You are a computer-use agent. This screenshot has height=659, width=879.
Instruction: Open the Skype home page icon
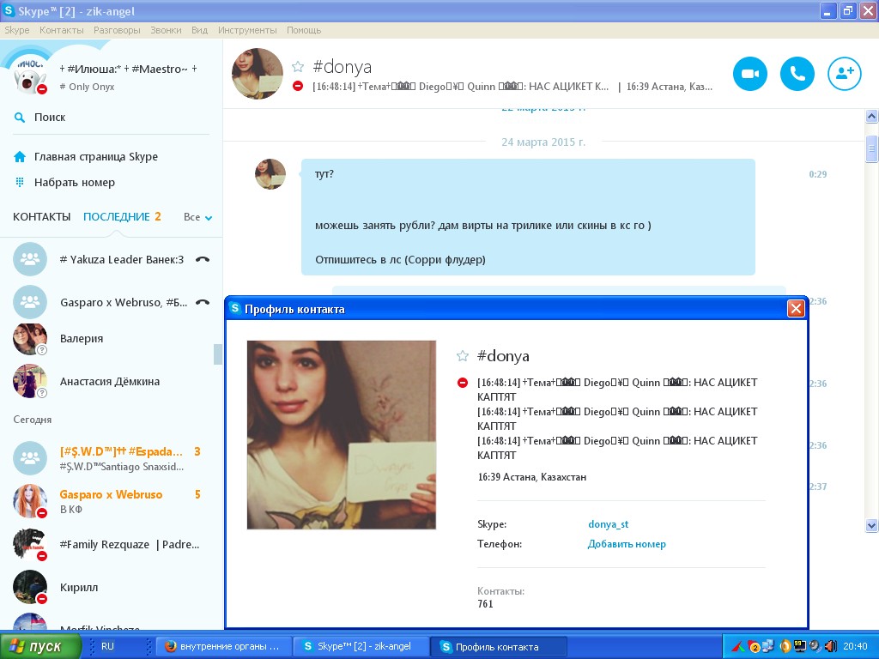20,157
